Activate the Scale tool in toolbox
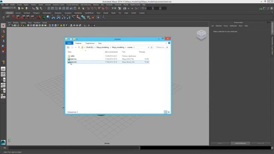 coord(3,52)
